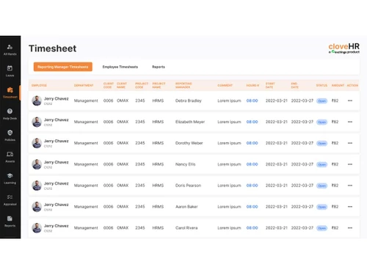This screenshot has height=275, width=367.
Task: Click end date 2022-03-27 in Carol Rivera row
Action: click(302, 228)
